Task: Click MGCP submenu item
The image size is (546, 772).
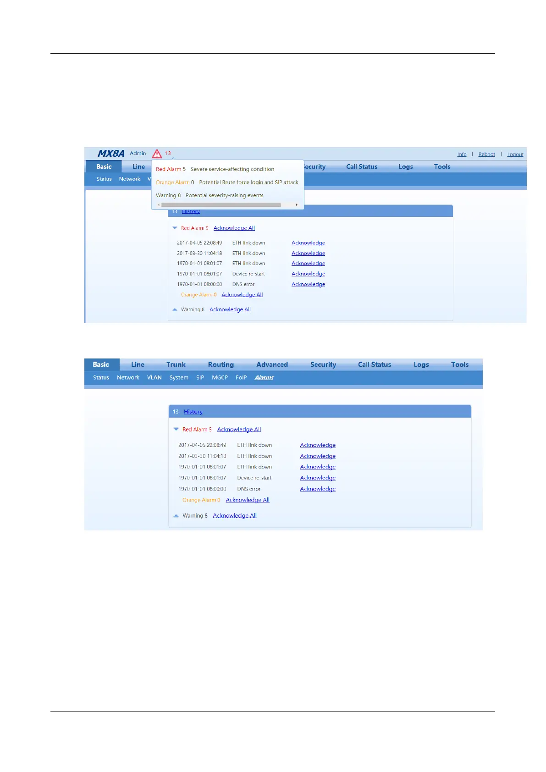Action: [220, 378]
